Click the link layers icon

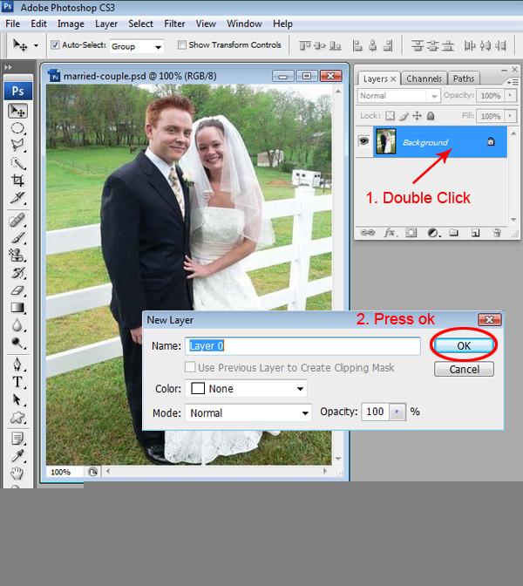[x=367, y=233]
